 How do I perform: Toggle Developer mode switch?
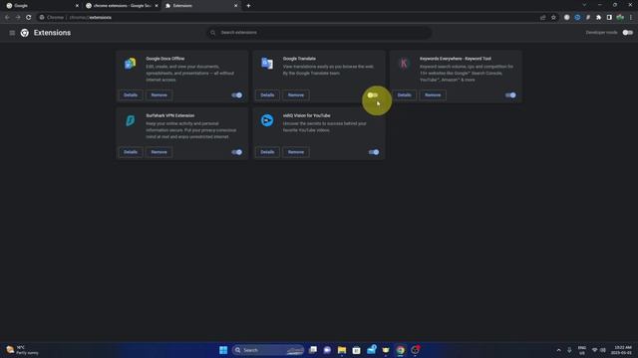(627, 33)
